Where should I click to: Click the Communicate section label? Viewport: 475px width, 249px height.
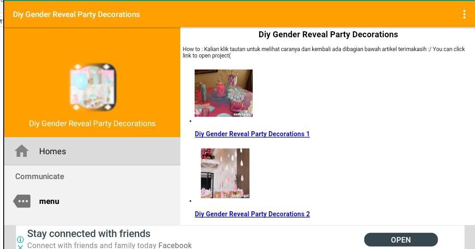40,176
